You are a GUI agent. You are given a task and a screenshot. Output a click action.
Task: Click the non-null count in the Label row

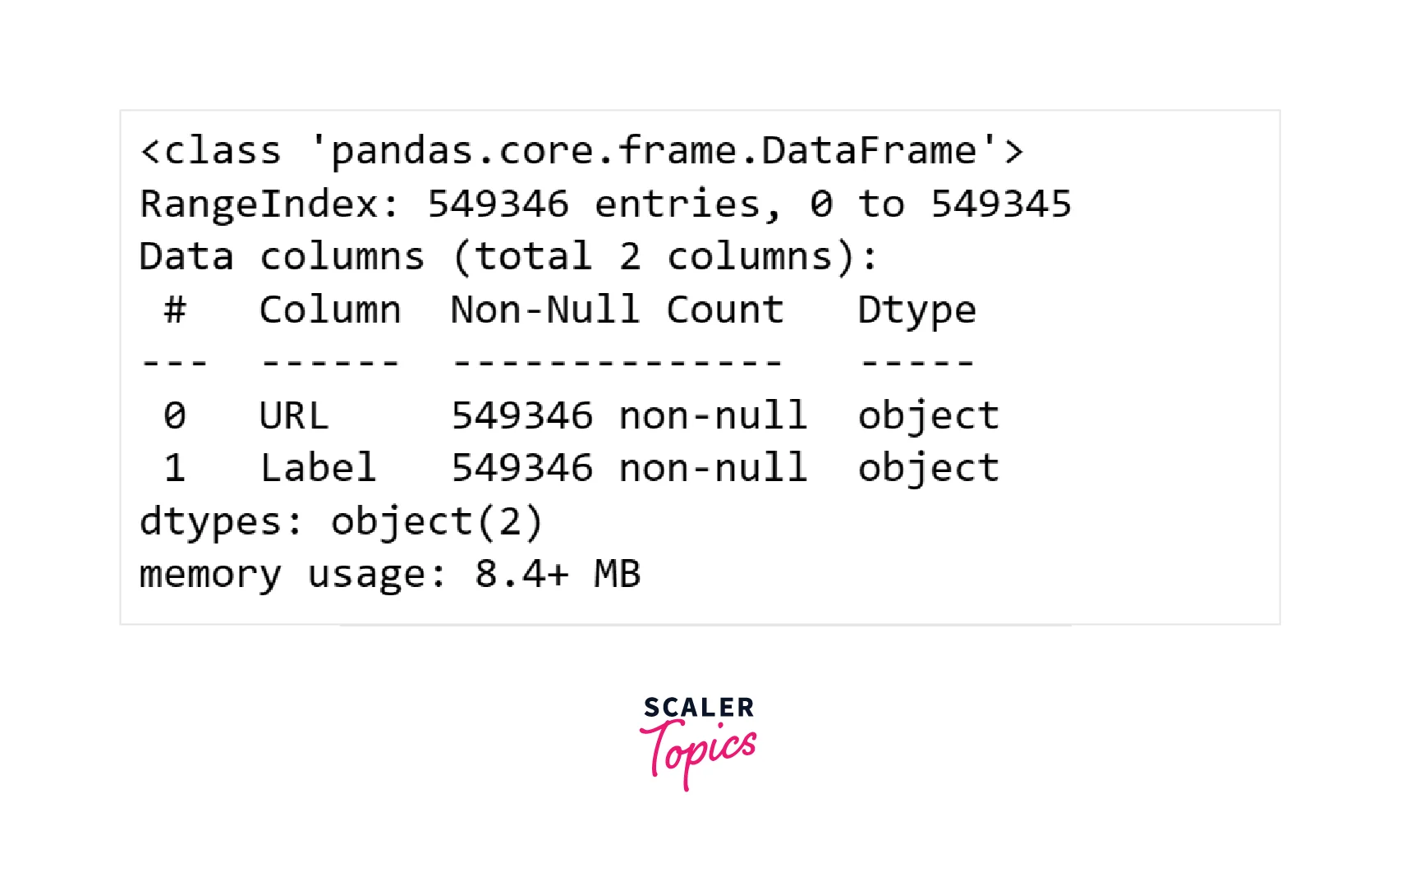[x=629, y=469]
